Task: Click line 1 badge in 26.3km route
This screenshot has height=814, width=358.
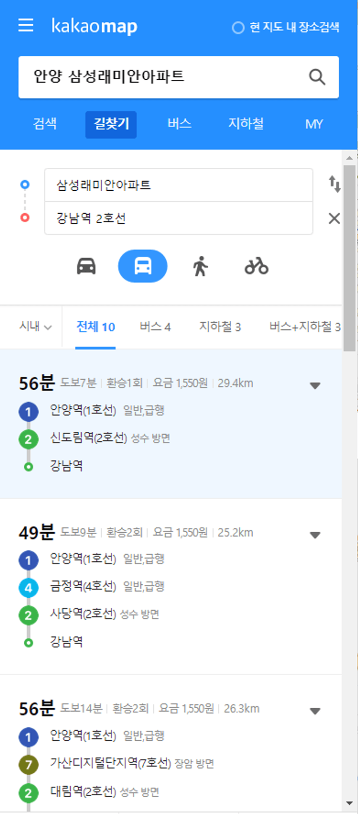Action: click(x=29, y=737)
